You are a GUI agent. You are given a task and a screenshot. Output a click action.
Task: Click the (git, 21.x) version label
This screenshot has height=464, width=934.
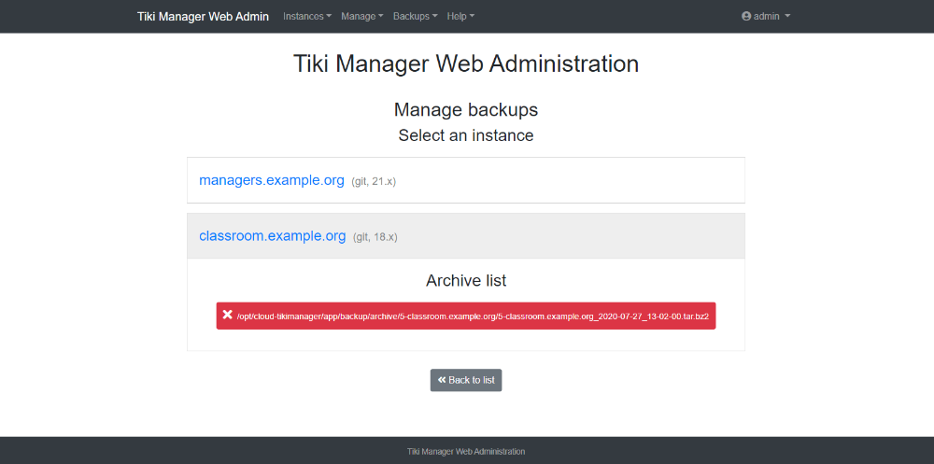click(374, 181)
